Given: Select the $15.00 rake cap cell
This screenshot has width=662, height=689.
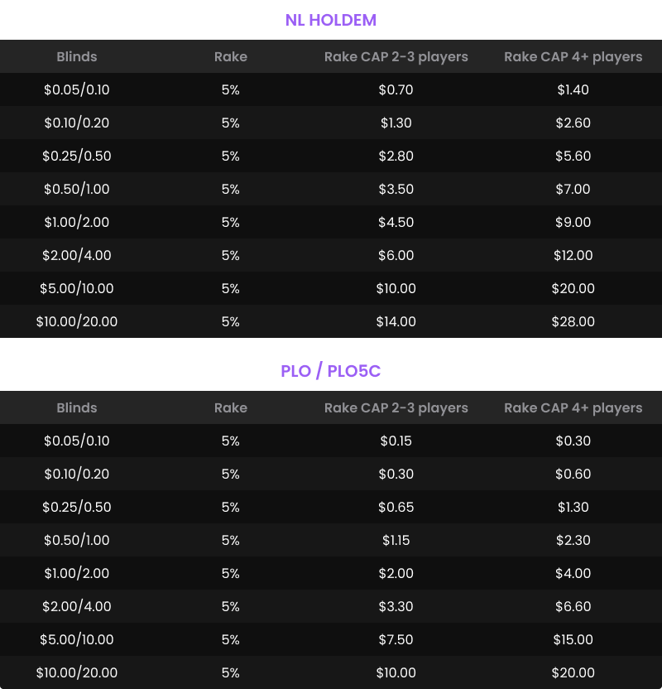Looking at the screenshot, I should pyautogui.click(x=573, y=640).
